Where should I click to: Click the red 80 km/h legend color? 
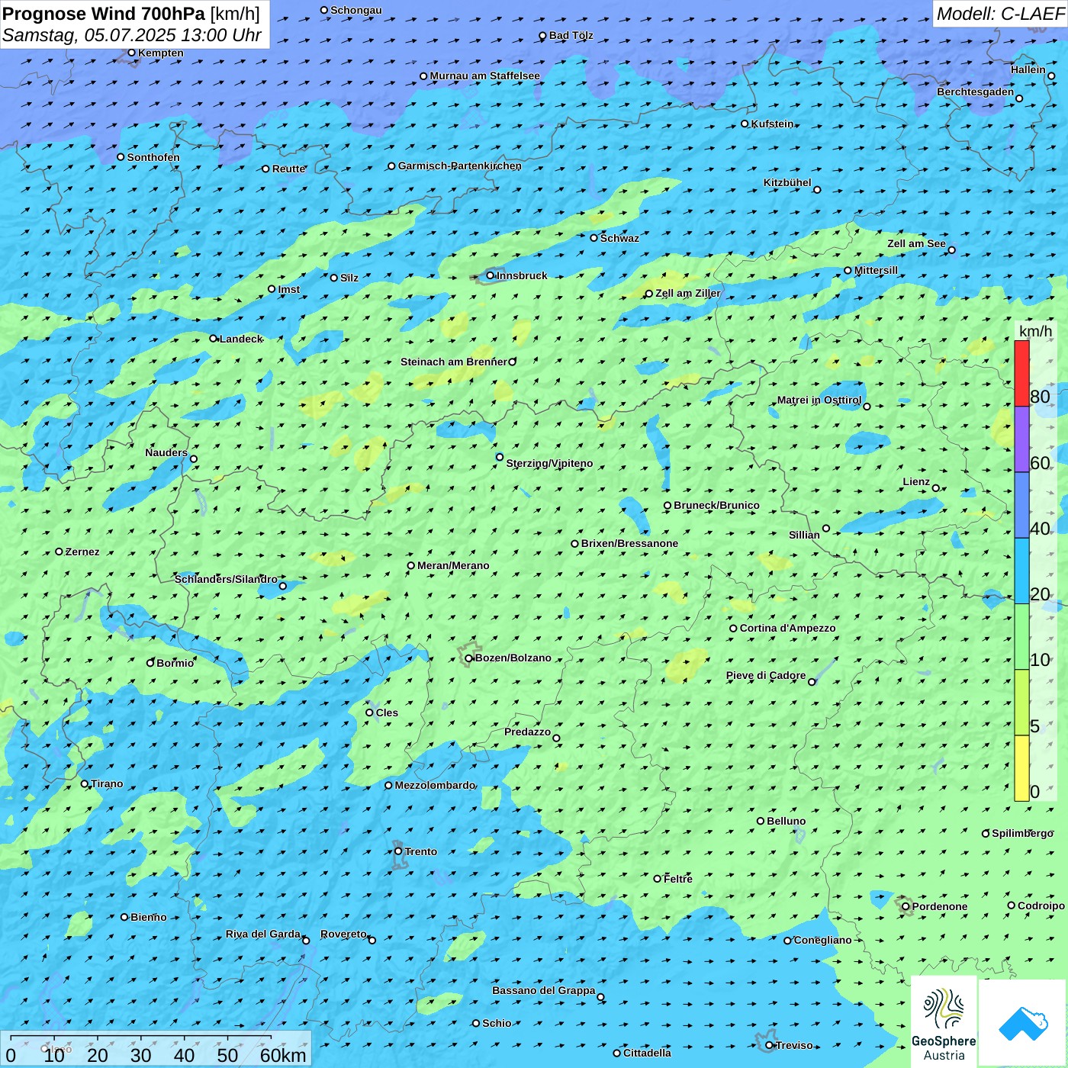pyautogui.click(x=1021, y=373)
